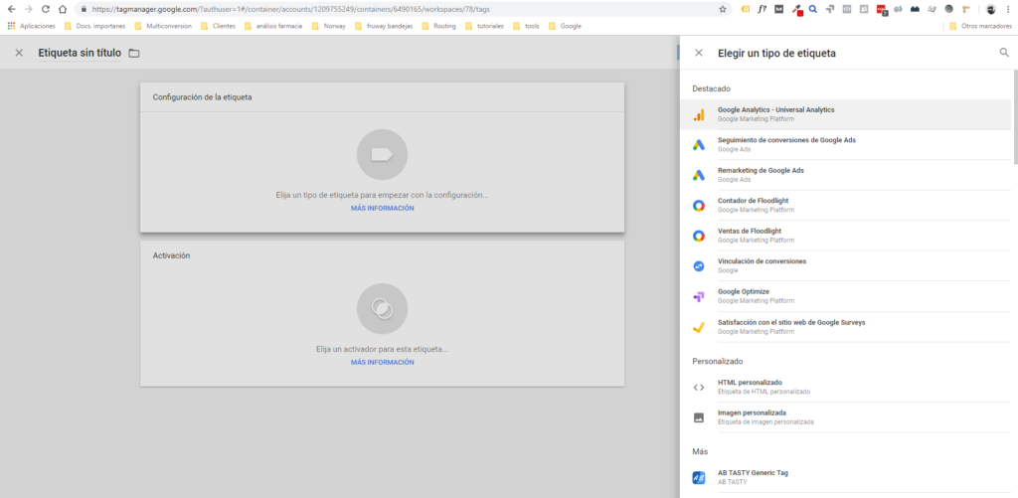Close the Etiqueta sin título editor
Image resolution: width=1018 pixels, height=498 pixels.
[19, 53]
